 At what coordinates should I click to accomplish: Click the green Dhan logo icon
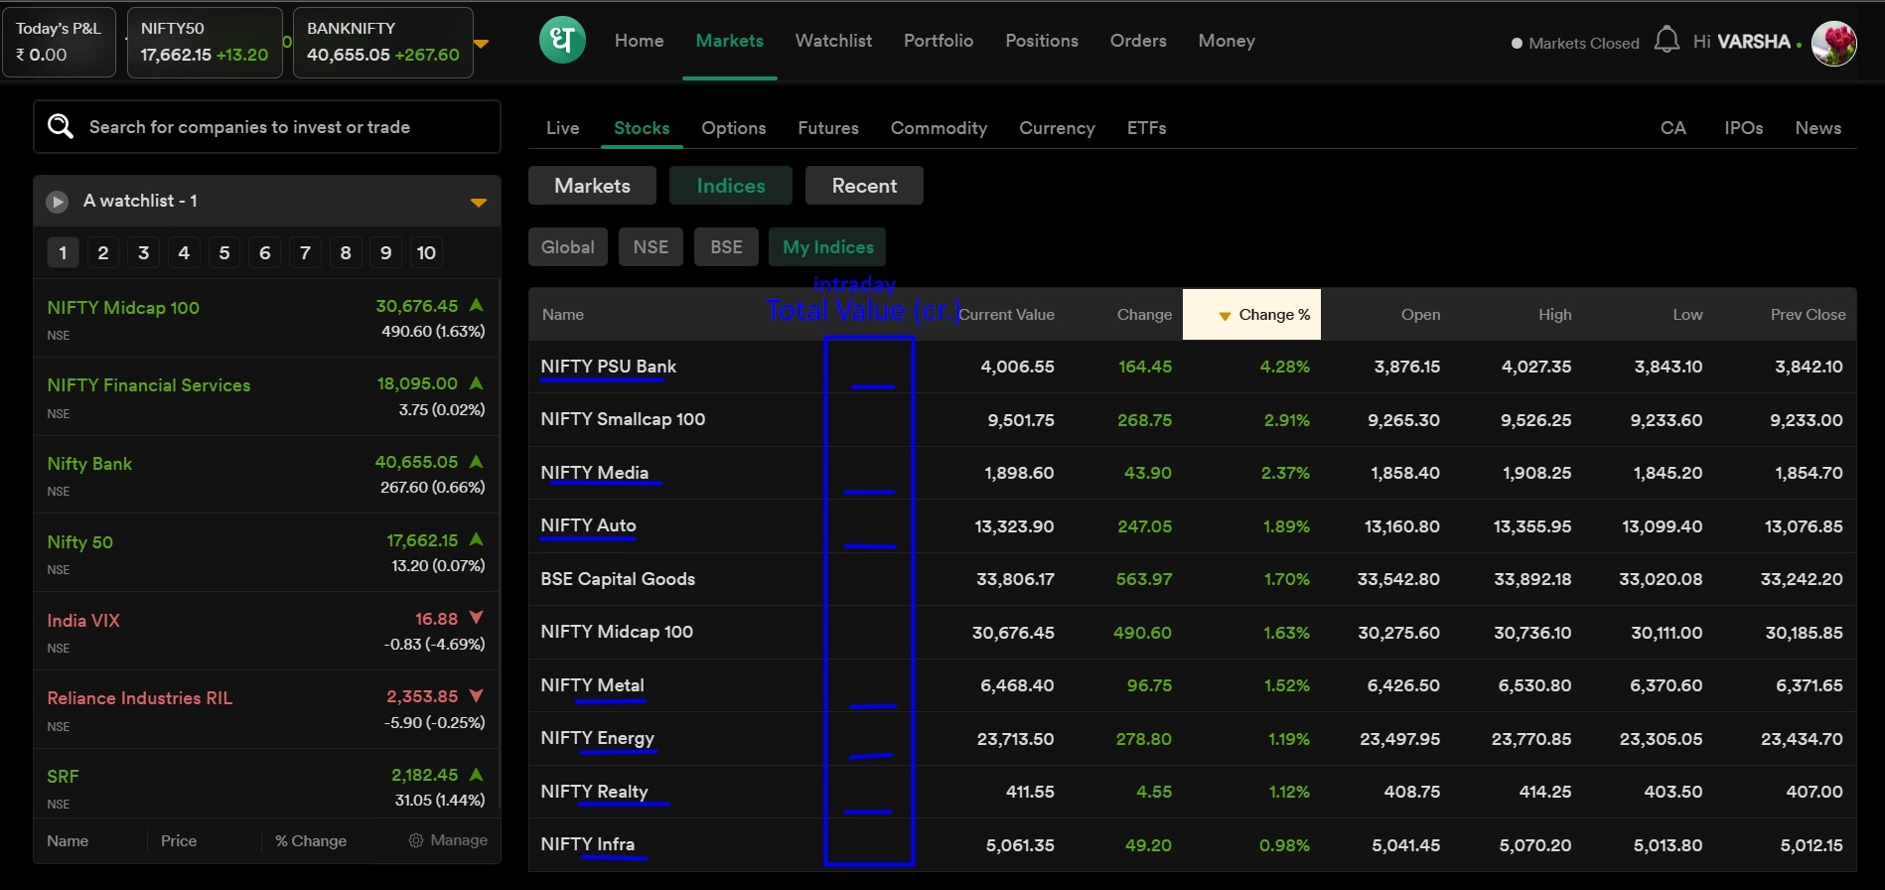[562, 41]
